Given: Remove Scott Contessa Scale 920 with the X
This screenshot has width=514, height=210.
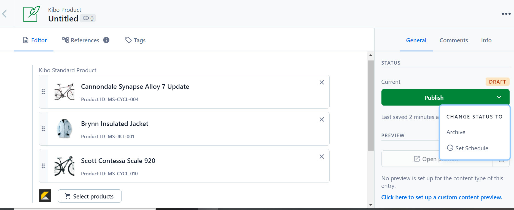Looking at the screenshot, I should (x=321, y=156).
